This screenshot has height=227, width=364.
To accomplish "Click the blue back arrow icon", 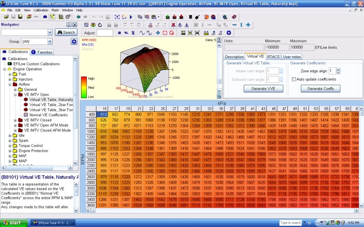I will (x=78, y=17).
